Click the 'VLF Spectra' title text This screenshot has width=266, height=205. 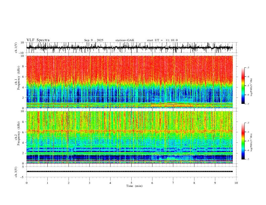tap(38, 40)
